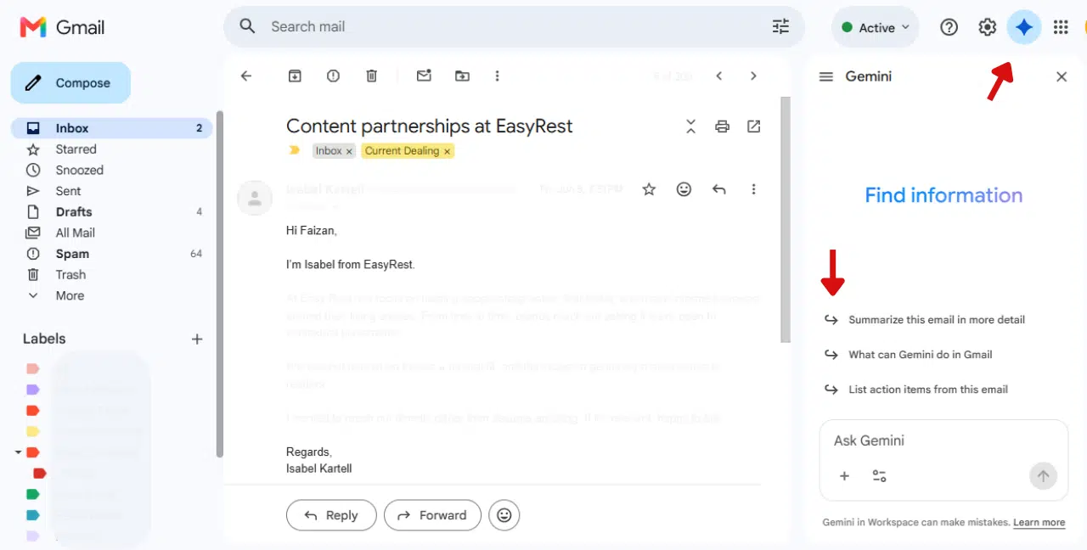Open the Inbox folder
This screenshot has width=1087, height=550.
click(x=111, y=128)
